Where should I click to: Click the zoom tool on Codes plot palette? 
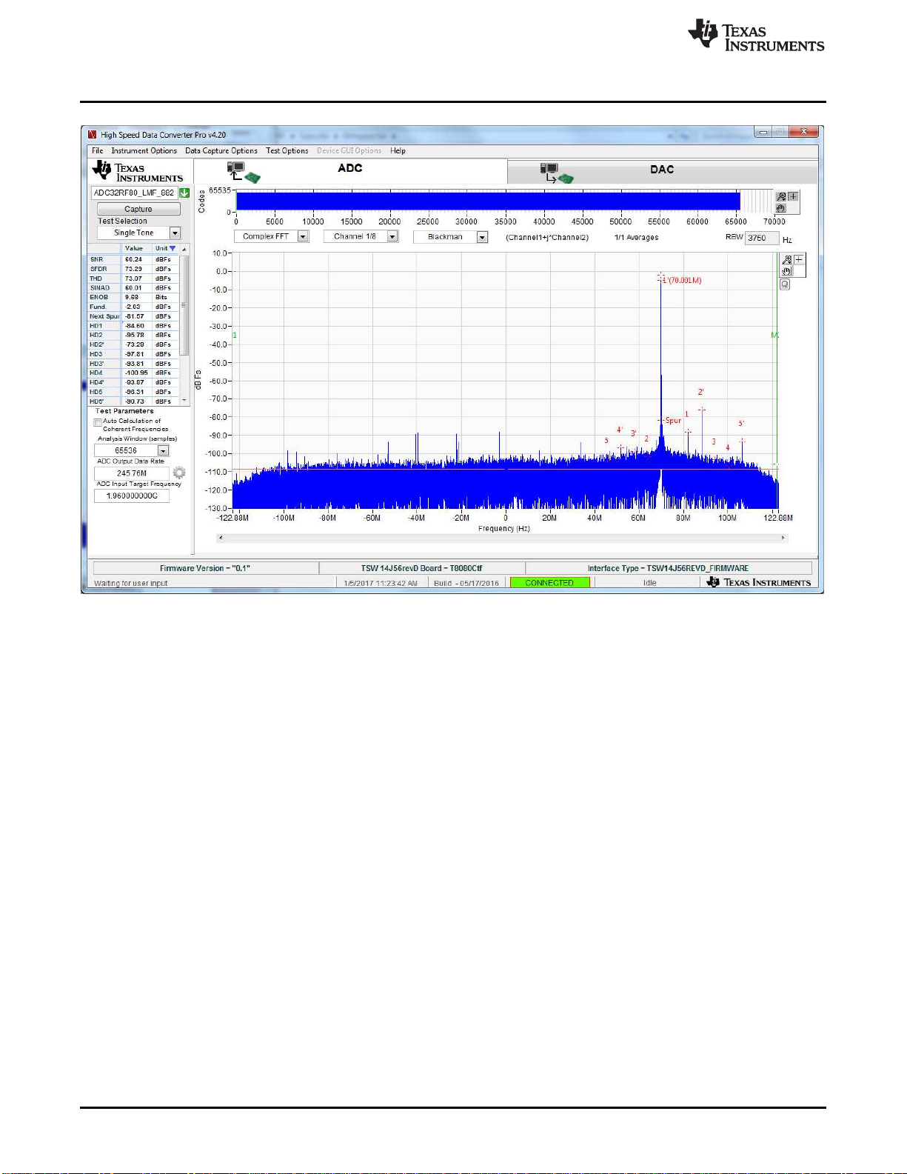click(x=781, y=196)
